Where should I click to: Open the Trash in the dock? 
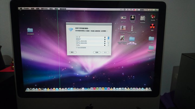point(149,89)
